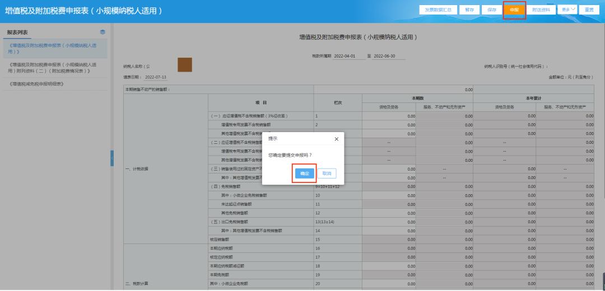Viewport: 605px width, 291px height.
Task: Open 增值税减免税申报明细表 in report list
Action: coord(54,83)
